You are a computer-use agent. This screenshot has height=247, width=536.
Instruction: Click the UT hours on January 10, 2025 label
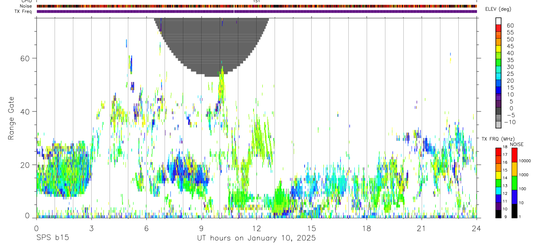tap(256, 238)
